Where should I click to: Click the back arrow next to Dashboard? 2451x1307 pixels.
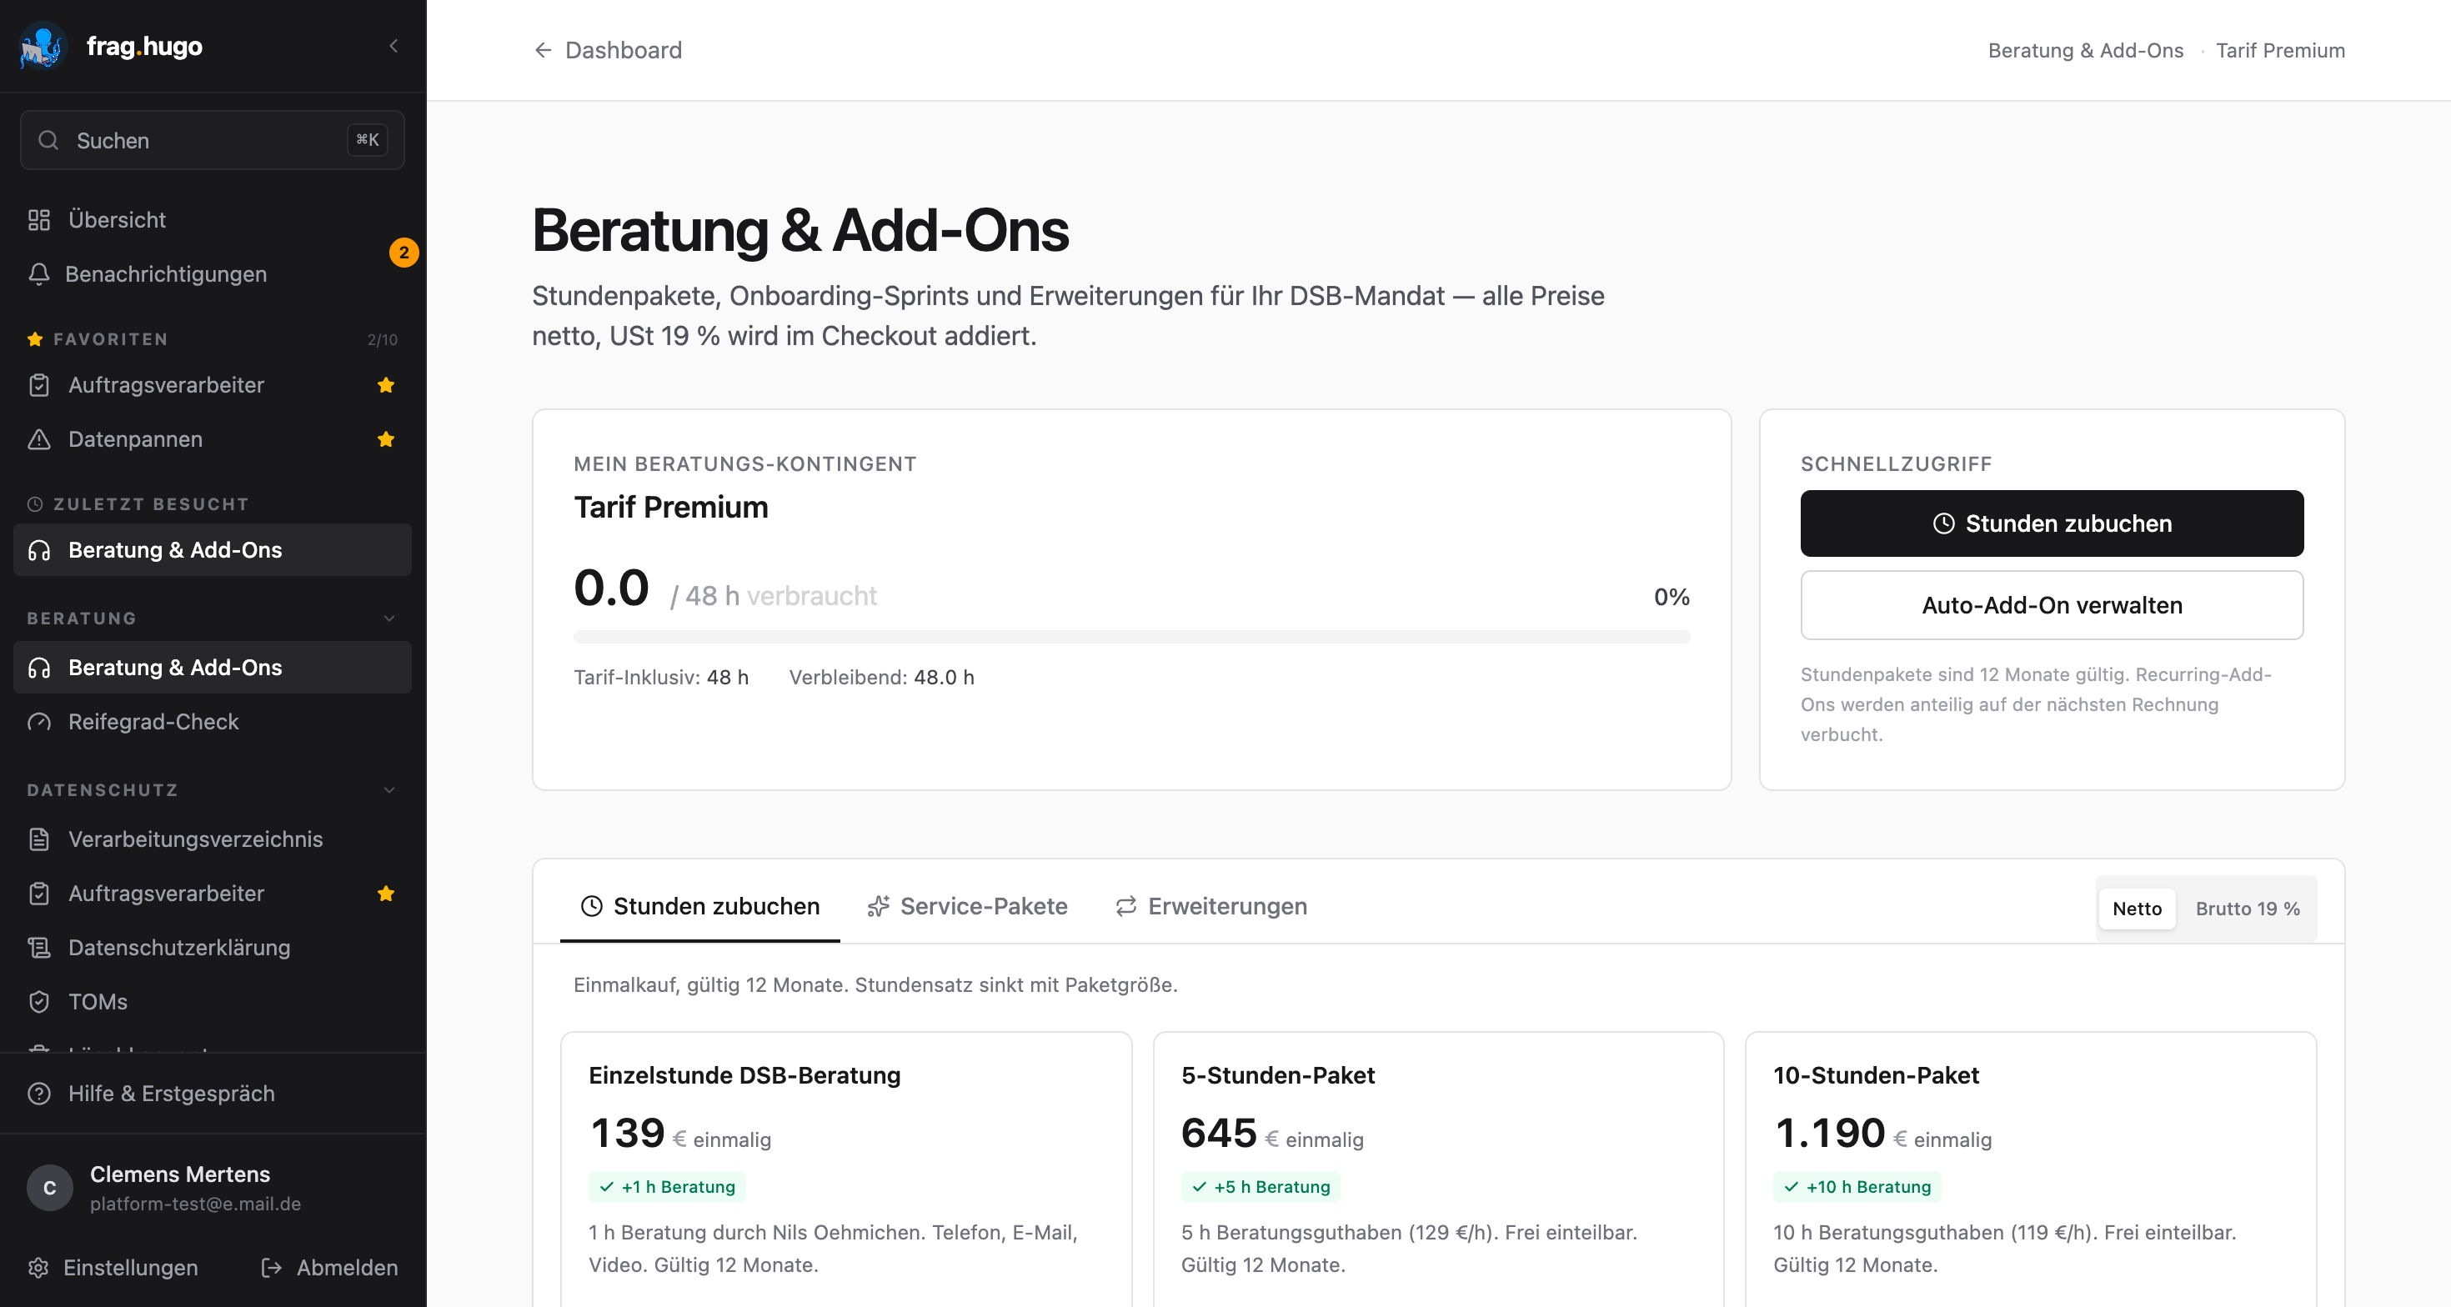tap(544, 50)
